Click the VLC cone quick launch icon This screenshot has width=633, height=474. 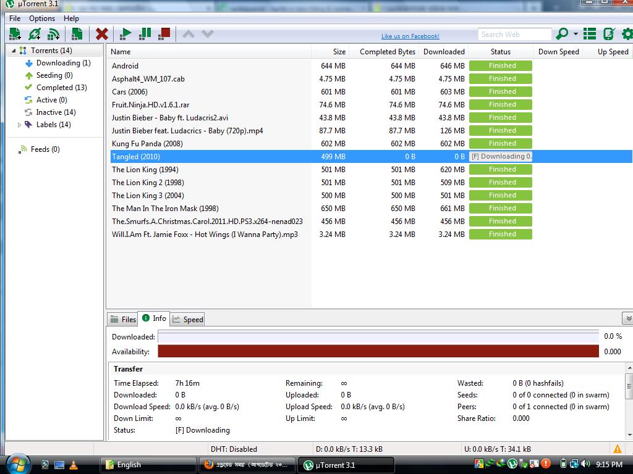click(74, 465)
